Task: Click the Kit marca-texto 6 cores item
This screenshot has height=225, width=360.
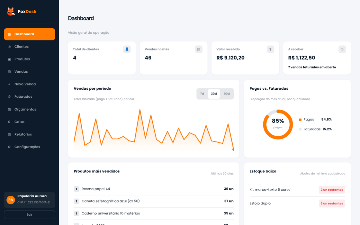Action: (x=270, y=190)
